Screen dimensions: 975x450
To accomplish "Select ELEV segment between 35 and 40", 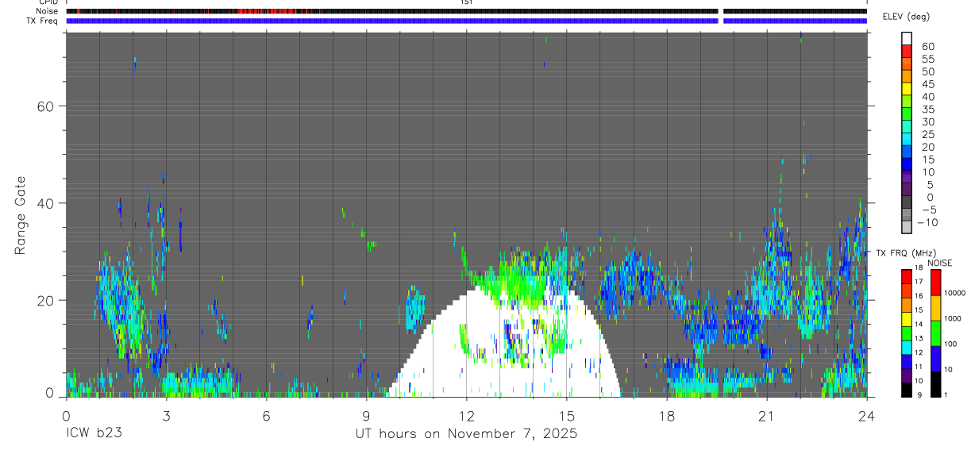I will coord(907,102).
